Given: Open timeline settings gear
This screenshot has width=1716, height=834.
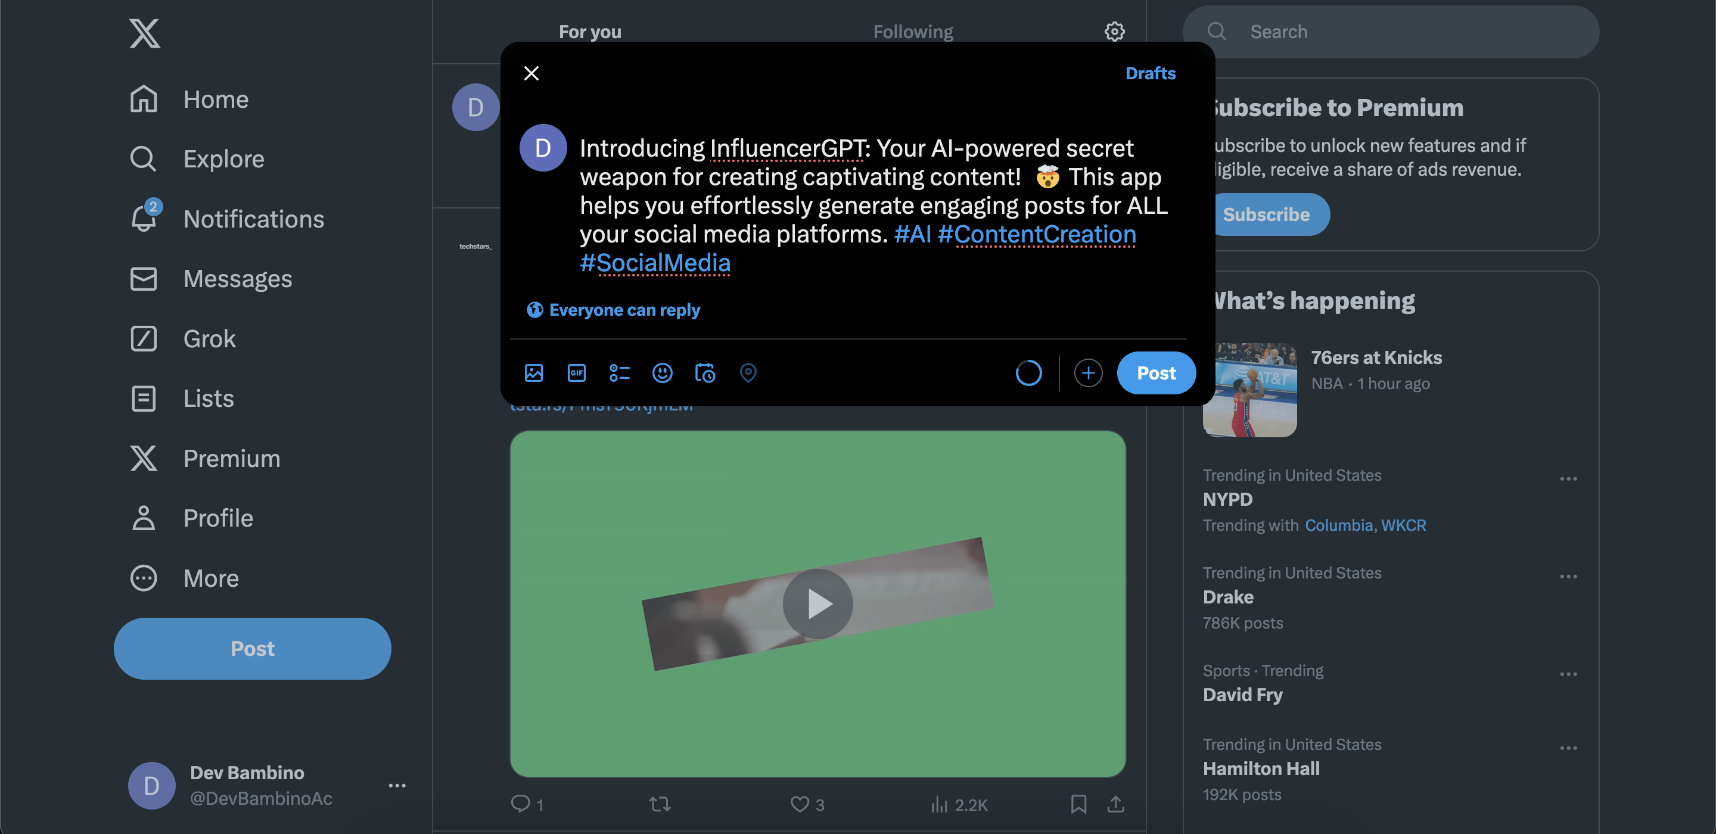Looking at the screenshot, I should coord(1114,32).
